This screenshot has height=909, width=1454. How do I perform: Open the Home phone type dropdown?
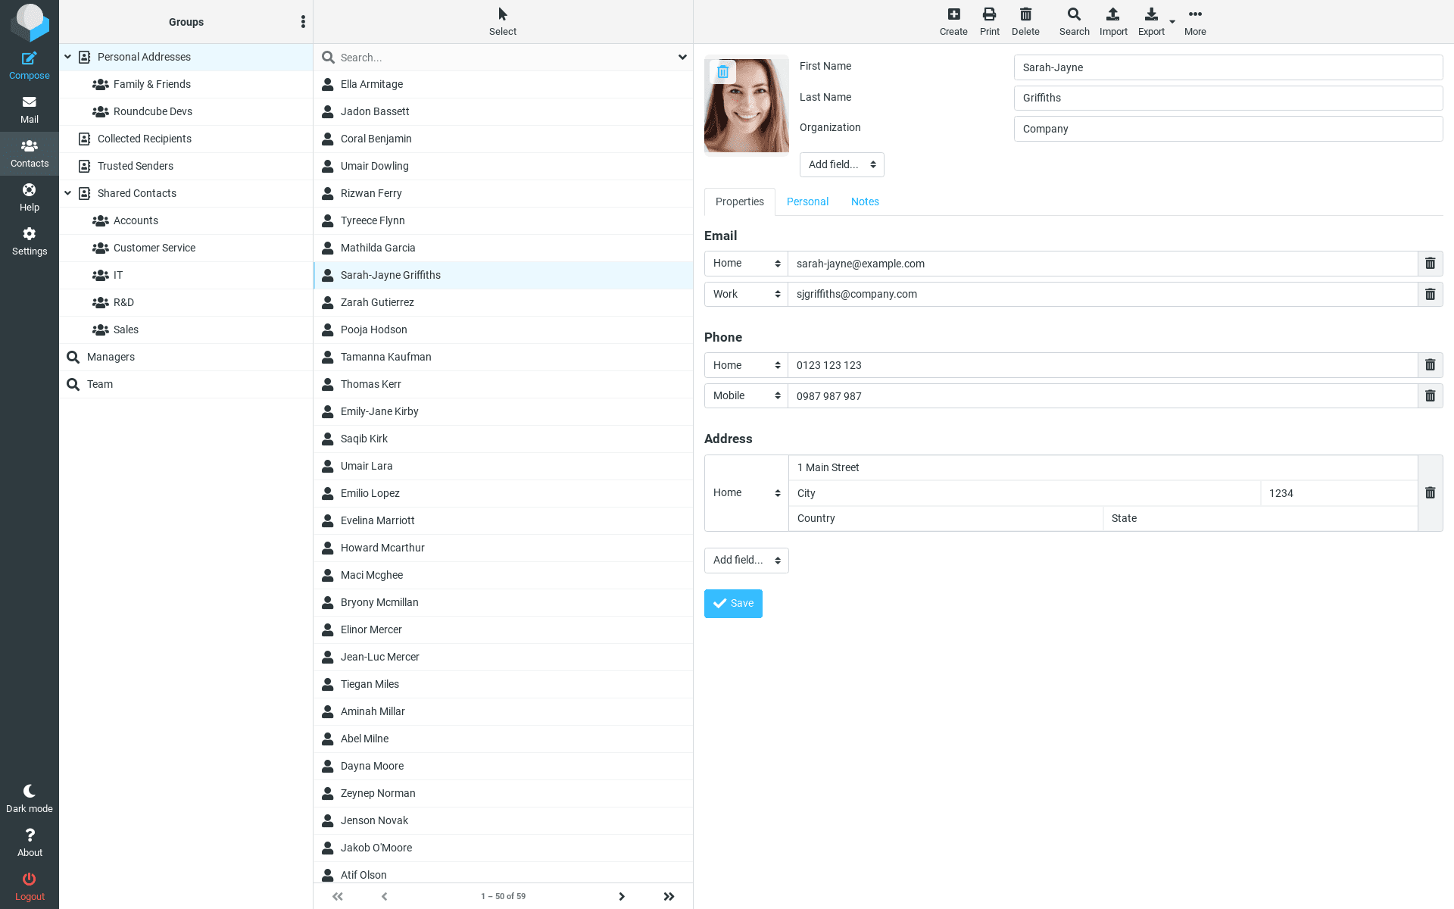(x=745, y=365)
